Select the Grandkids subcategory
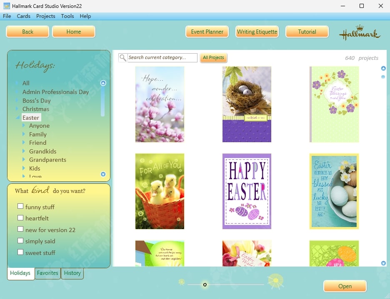 click(x=43, y=151)
